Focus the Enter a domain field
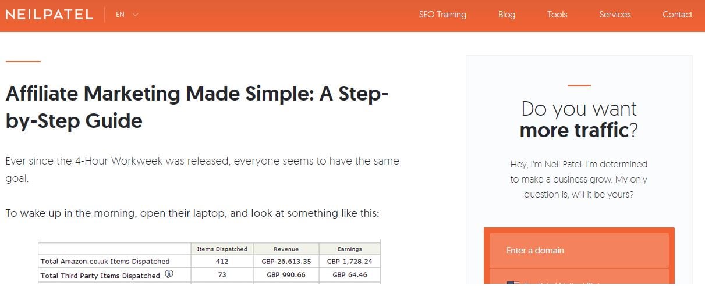Image resolution: width=705 pixels, height=286 pixels. pos(579,251)
